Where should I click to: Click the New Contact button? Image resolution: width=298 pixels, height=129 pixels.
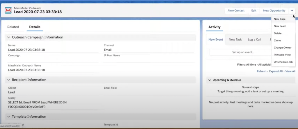[236, 11]
